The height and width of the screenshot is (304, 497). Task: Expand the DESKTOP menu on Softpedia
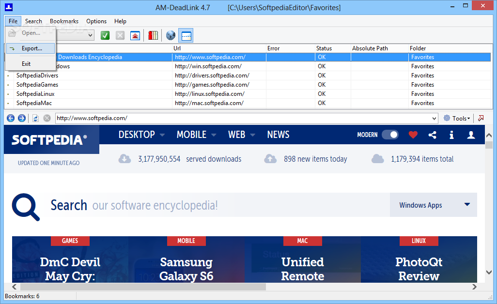pyautogui.click(x=141, y=135)
